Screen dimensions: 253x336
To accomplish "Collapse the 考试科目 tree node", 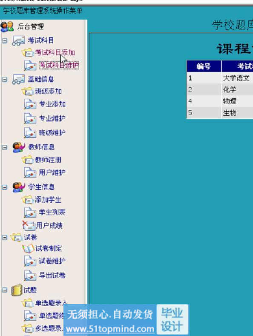I will point(5,41).
